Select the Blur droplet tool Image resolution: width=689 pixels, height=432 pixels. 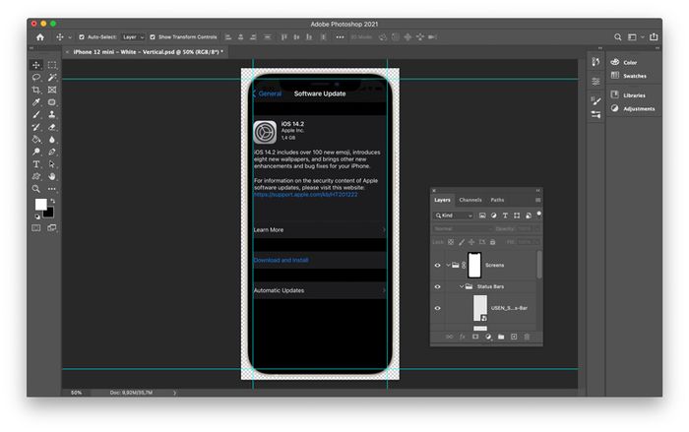point(52,140)
